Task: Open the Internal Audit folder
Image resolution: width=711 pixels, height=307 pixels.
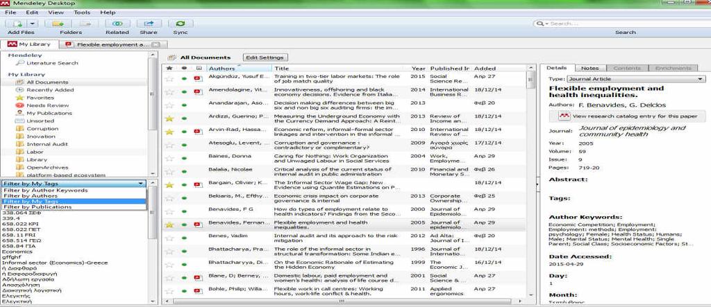Action: 47,144
